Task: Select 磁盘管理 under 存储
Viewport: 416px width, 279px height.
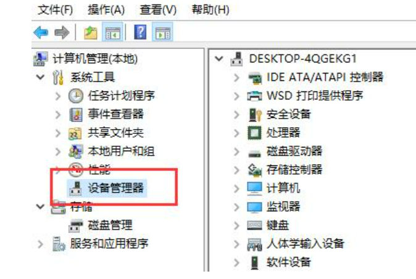Action: pyautogui.click(x=110, y=225)
